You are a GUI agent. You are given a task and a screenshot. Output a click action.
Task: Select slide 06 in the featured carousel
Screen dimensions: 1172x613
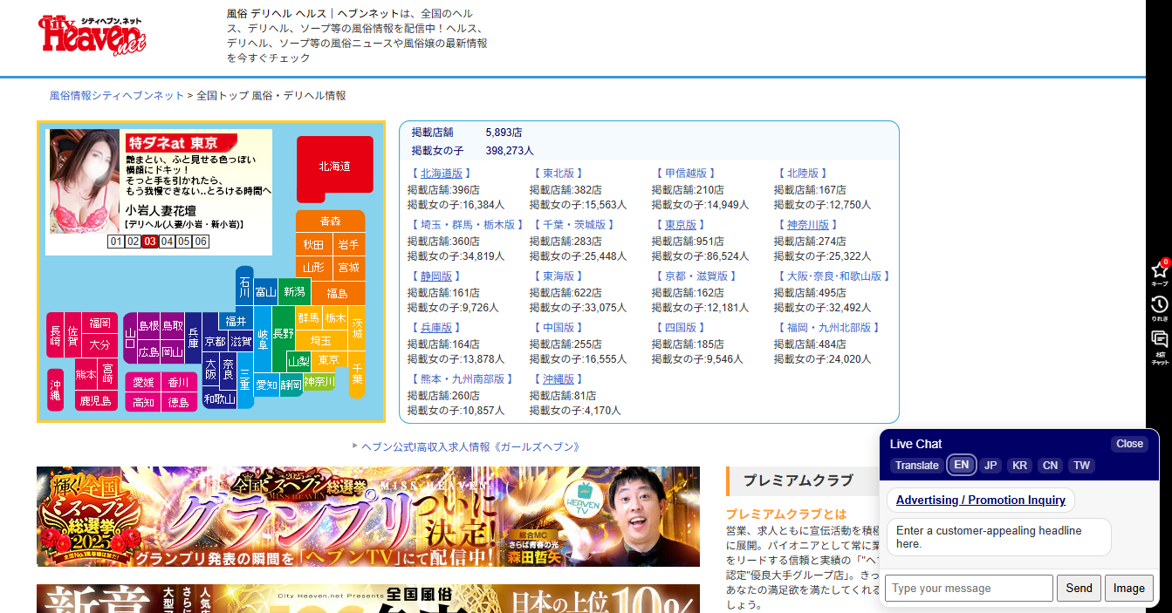[x=201, y=242]
